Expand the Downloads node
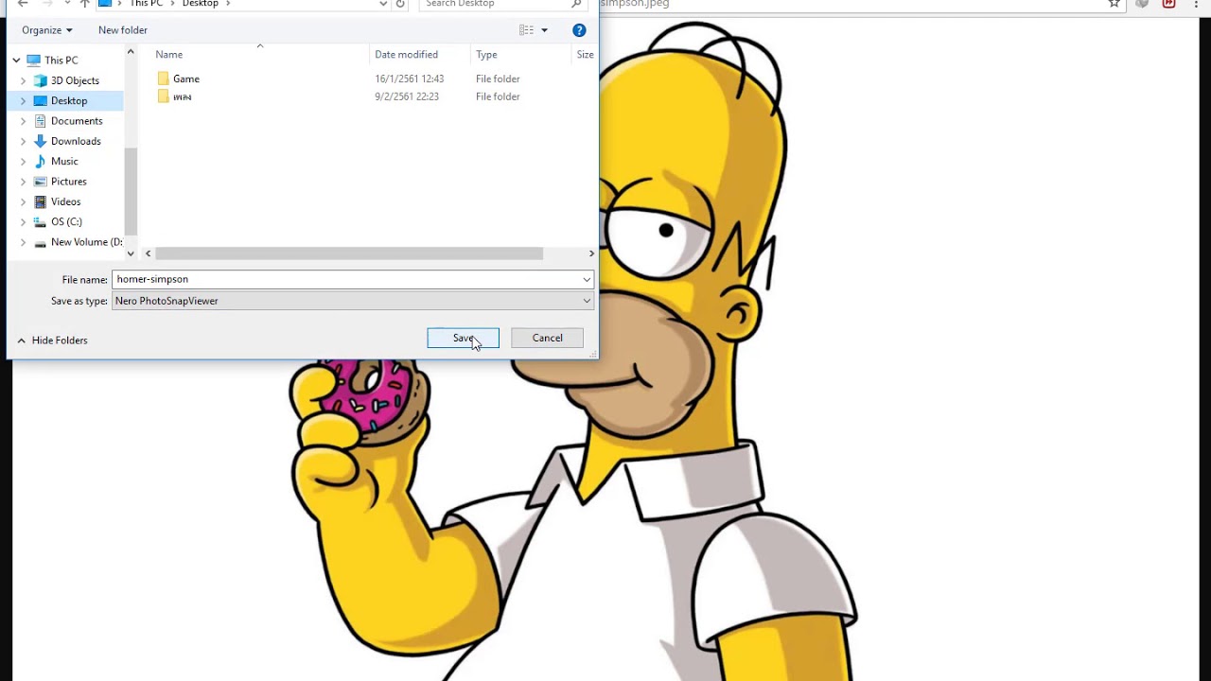The width and height of the screenshot is (1211, 681). tap(24, 141)
